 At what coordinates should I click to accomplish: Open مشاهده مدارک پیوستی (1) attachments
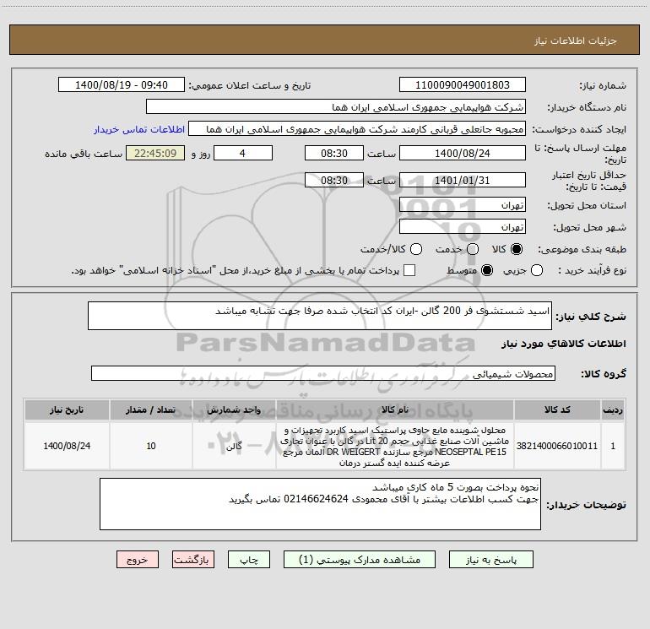coord(360,560)
